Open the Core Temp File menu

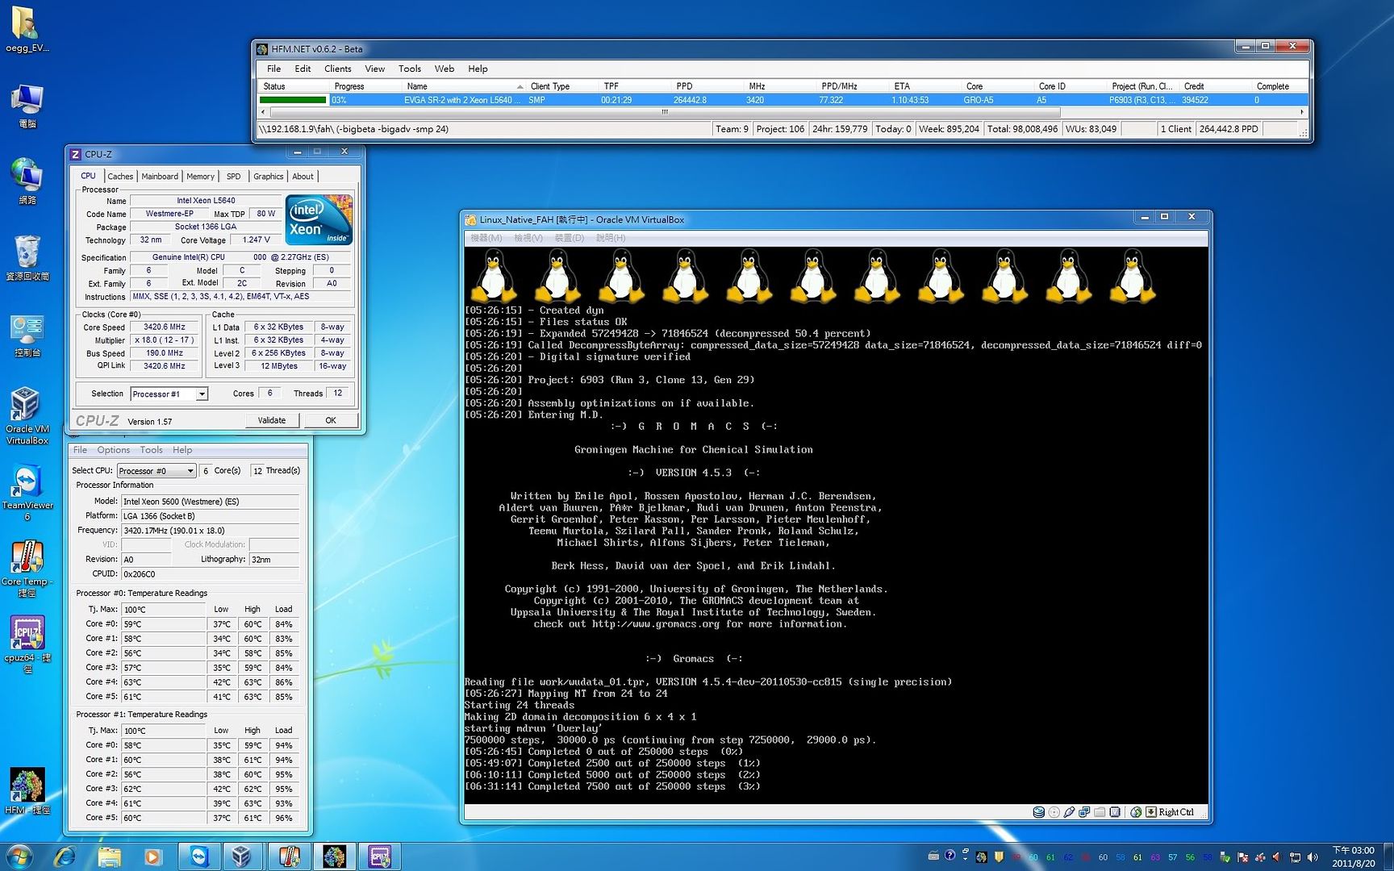80,450
